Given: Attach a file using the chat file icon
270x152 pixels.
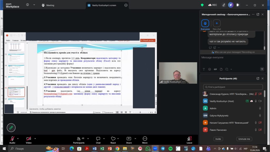Looking at the screenshot, I should click(x=221, y=69).
